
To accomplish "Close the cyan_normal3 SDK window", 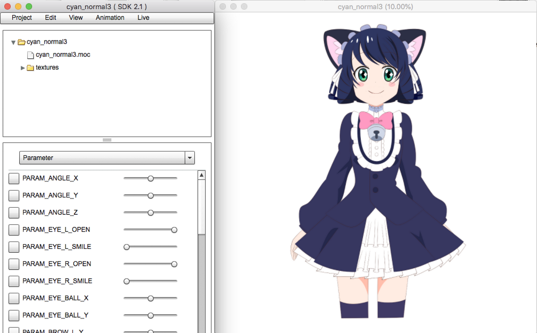I will pos(8,6).
